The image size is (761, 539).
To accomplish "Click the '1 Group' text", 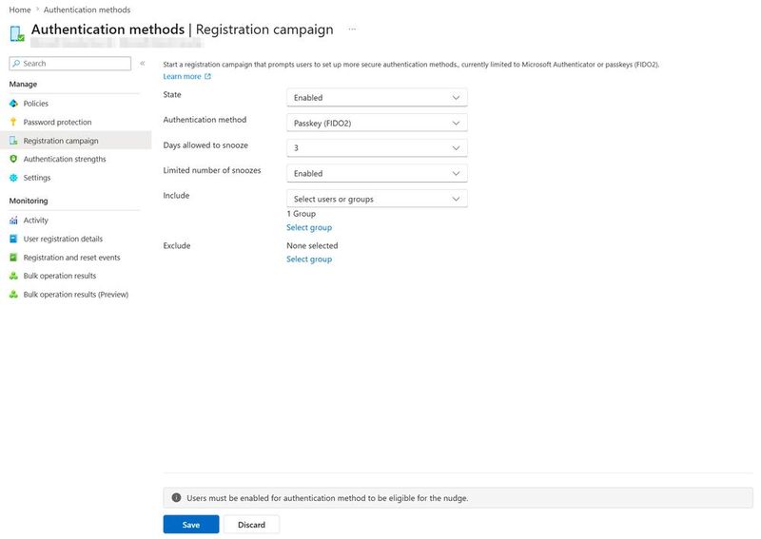I will [x=301, y=214].
